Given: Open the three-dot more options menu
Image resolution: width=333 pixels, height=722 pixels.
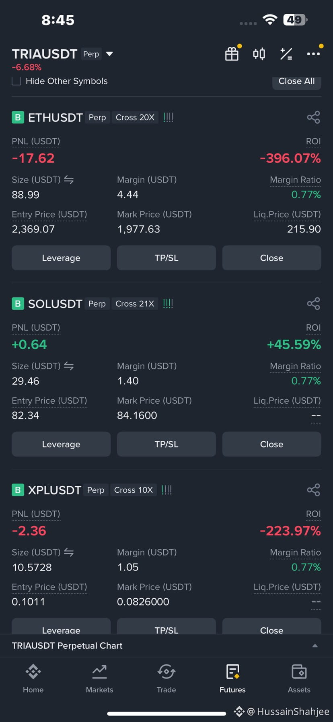Looking at the screenshot, I should (313, 54).
